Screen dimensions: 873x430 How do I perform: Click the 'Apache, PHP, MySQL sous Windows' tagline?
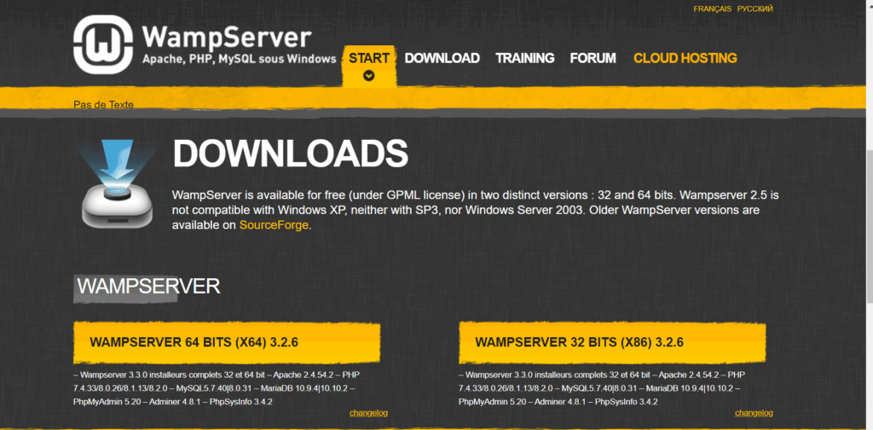240,59
